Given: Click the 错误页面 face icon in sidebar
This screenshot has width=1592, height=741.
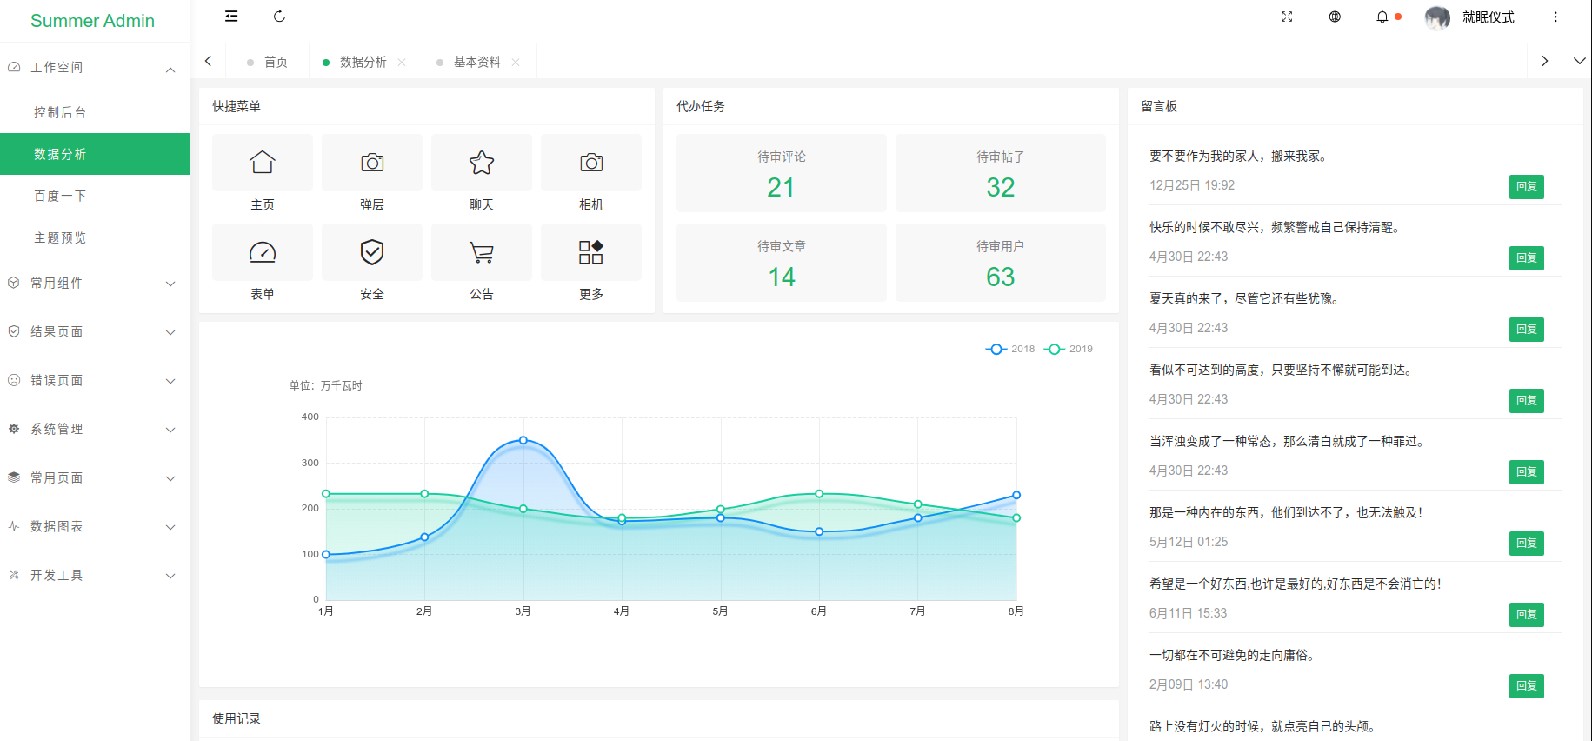Looking at the screenshot, I should pos(14,380).
